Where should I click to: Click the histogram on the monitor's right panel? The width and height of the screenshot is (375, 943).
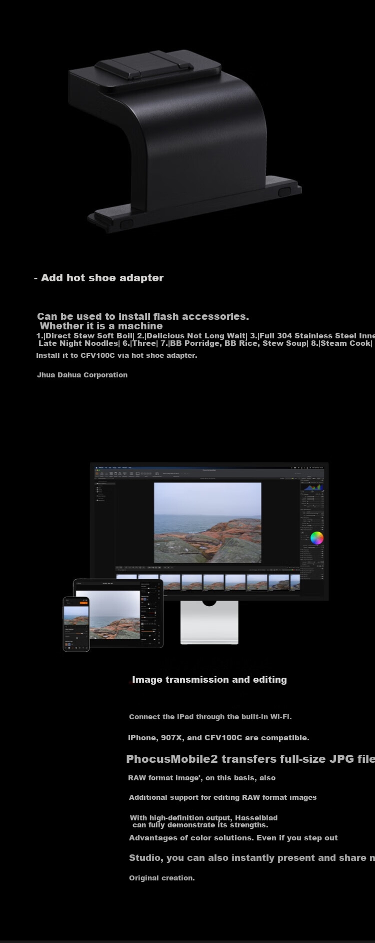pyautogui.click(x=313, y=486)
